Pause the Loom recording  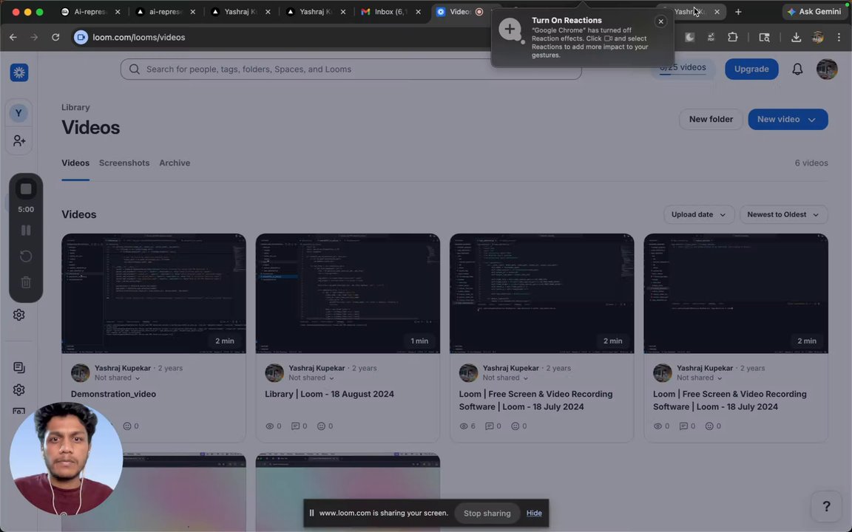[x=26, y=231]
